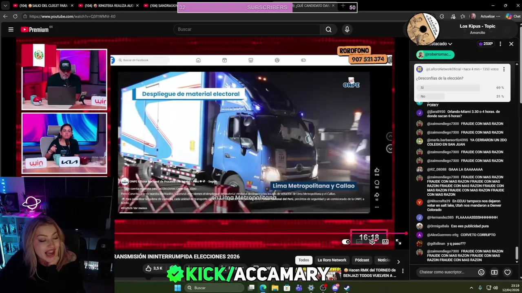
Task: Send a heart reaction in chat
Action: point(507,272)
